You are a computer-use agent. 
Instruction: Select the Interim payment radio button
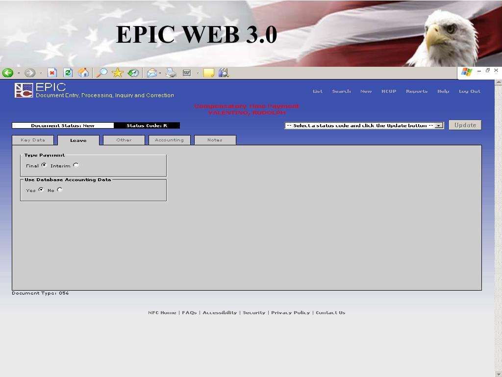pos(76,165)
